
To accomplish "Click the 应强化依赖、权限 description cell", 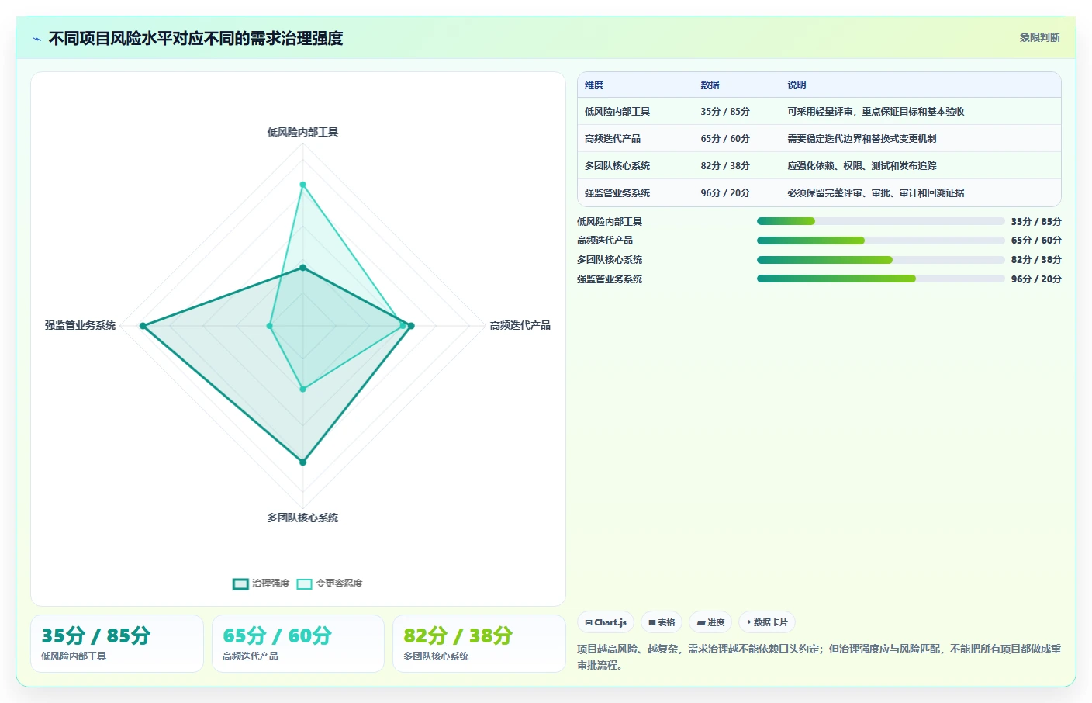I will tap(862, 166).
